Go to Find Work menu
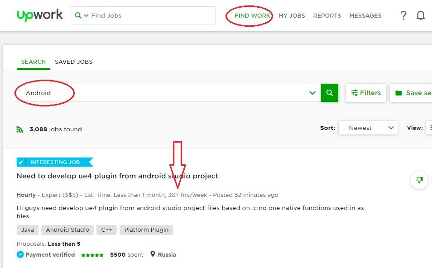Screen dimensions: 432x268 252,16
